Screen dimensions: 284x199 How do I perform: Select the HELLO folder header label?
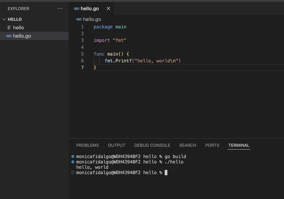click(15, 19)
